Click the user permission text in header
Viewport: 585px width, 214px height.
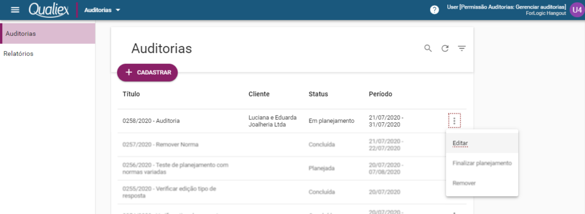[x=506, y=7]
